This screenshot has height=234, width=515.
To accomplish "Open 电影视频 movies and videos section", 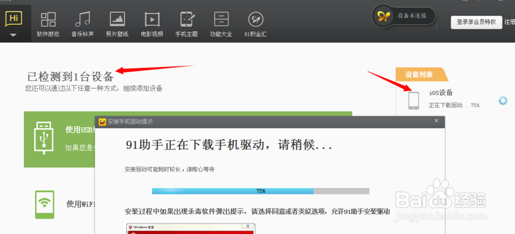I will coord(152,25).
